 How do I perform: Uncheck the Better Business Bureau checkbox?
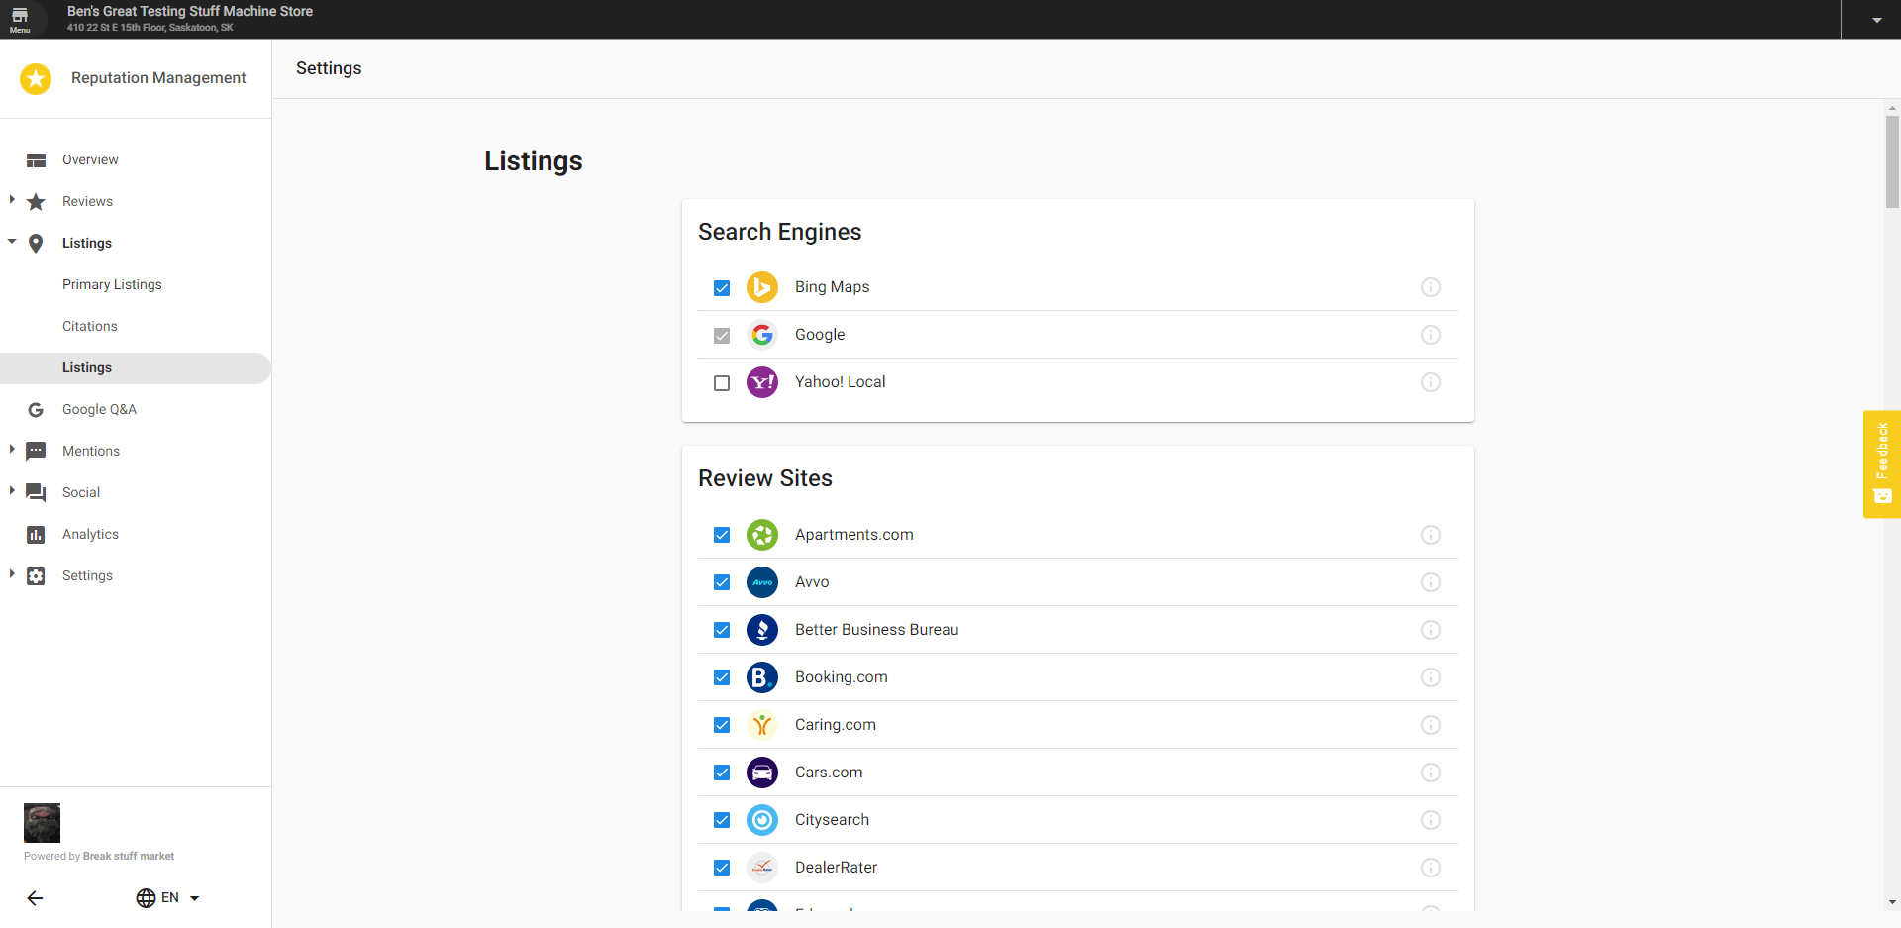722,630
